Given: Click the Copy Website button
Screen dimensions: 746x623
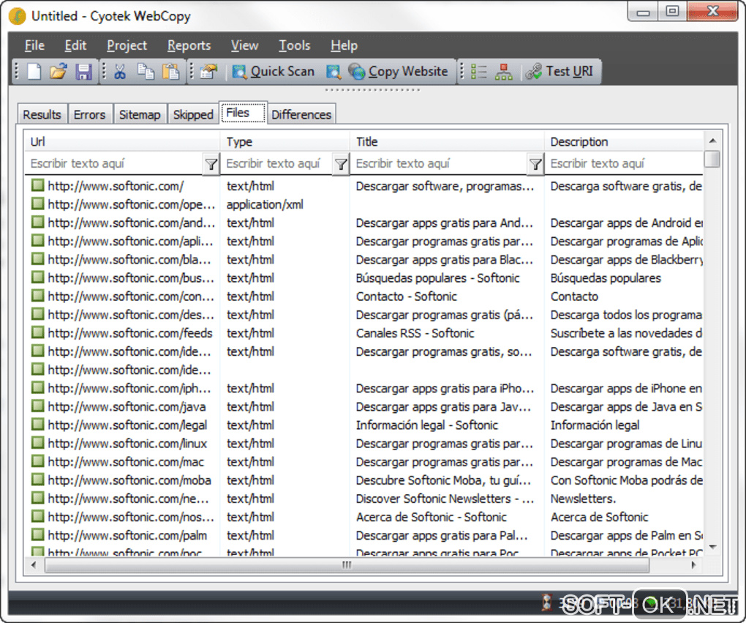Looking at the screenshot, I should [x=399, y=72].
